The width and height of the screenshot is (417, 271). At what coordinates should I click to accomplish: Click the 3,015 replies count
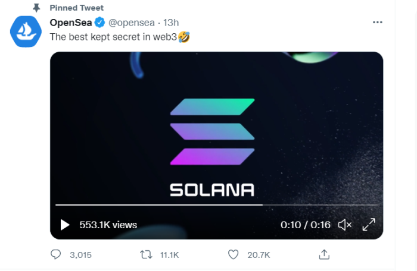[80, 255]
